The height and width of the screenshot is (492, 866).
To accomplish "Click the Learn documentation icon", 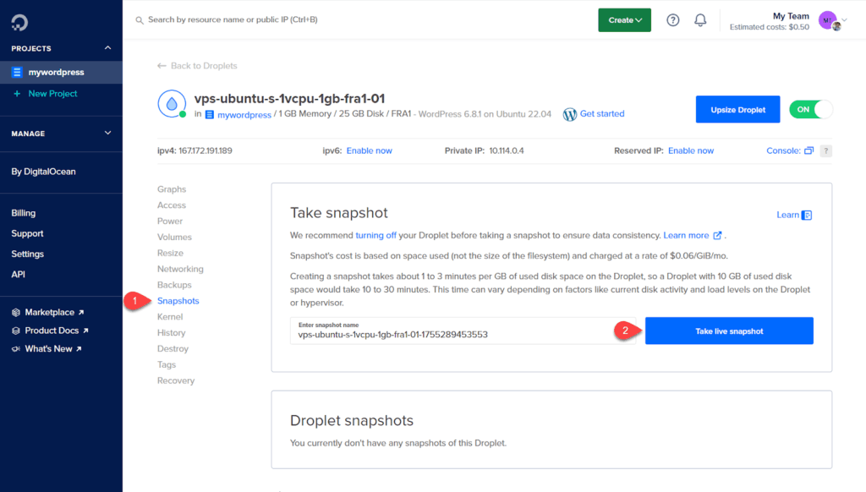I will pos(807,215).
